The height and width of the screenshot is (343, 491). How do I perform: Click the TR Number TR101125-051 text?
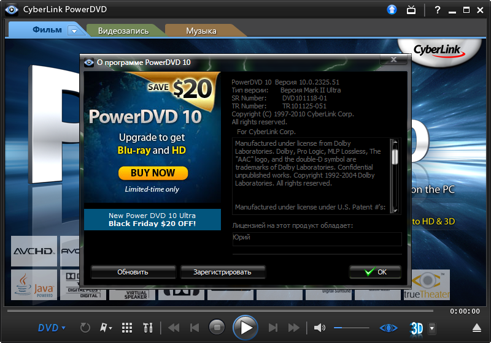[304, 106]
